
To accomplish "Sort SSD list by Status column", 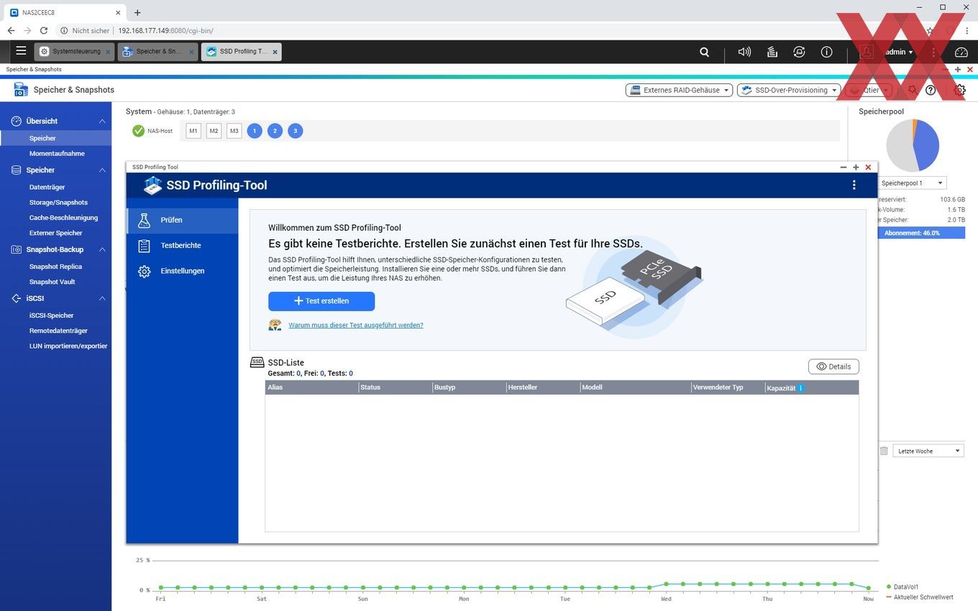I will pos(396,387).
